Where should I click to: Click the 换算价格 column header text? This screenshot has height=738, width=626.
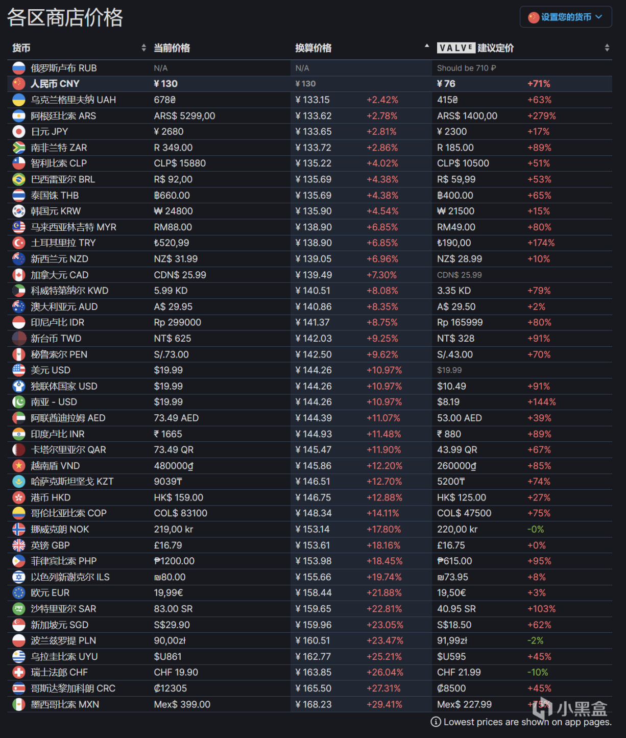point(313,48)
